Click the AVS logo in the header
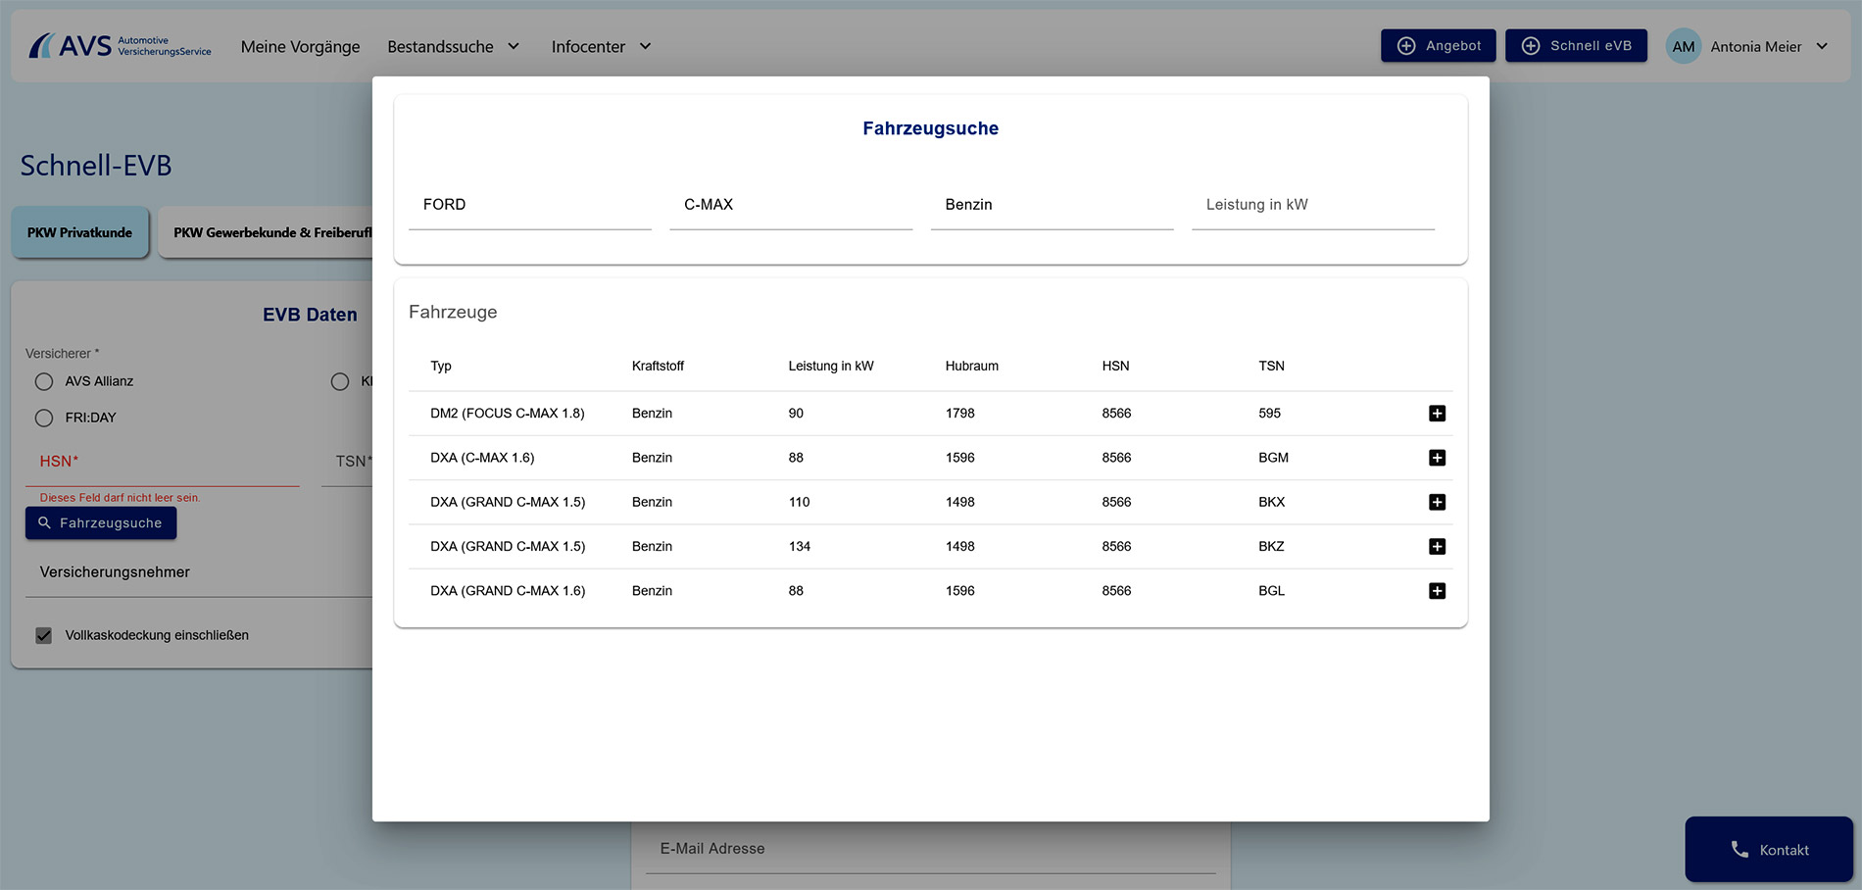Screen dimensions: 1862x890 click(x=120, y=46)
